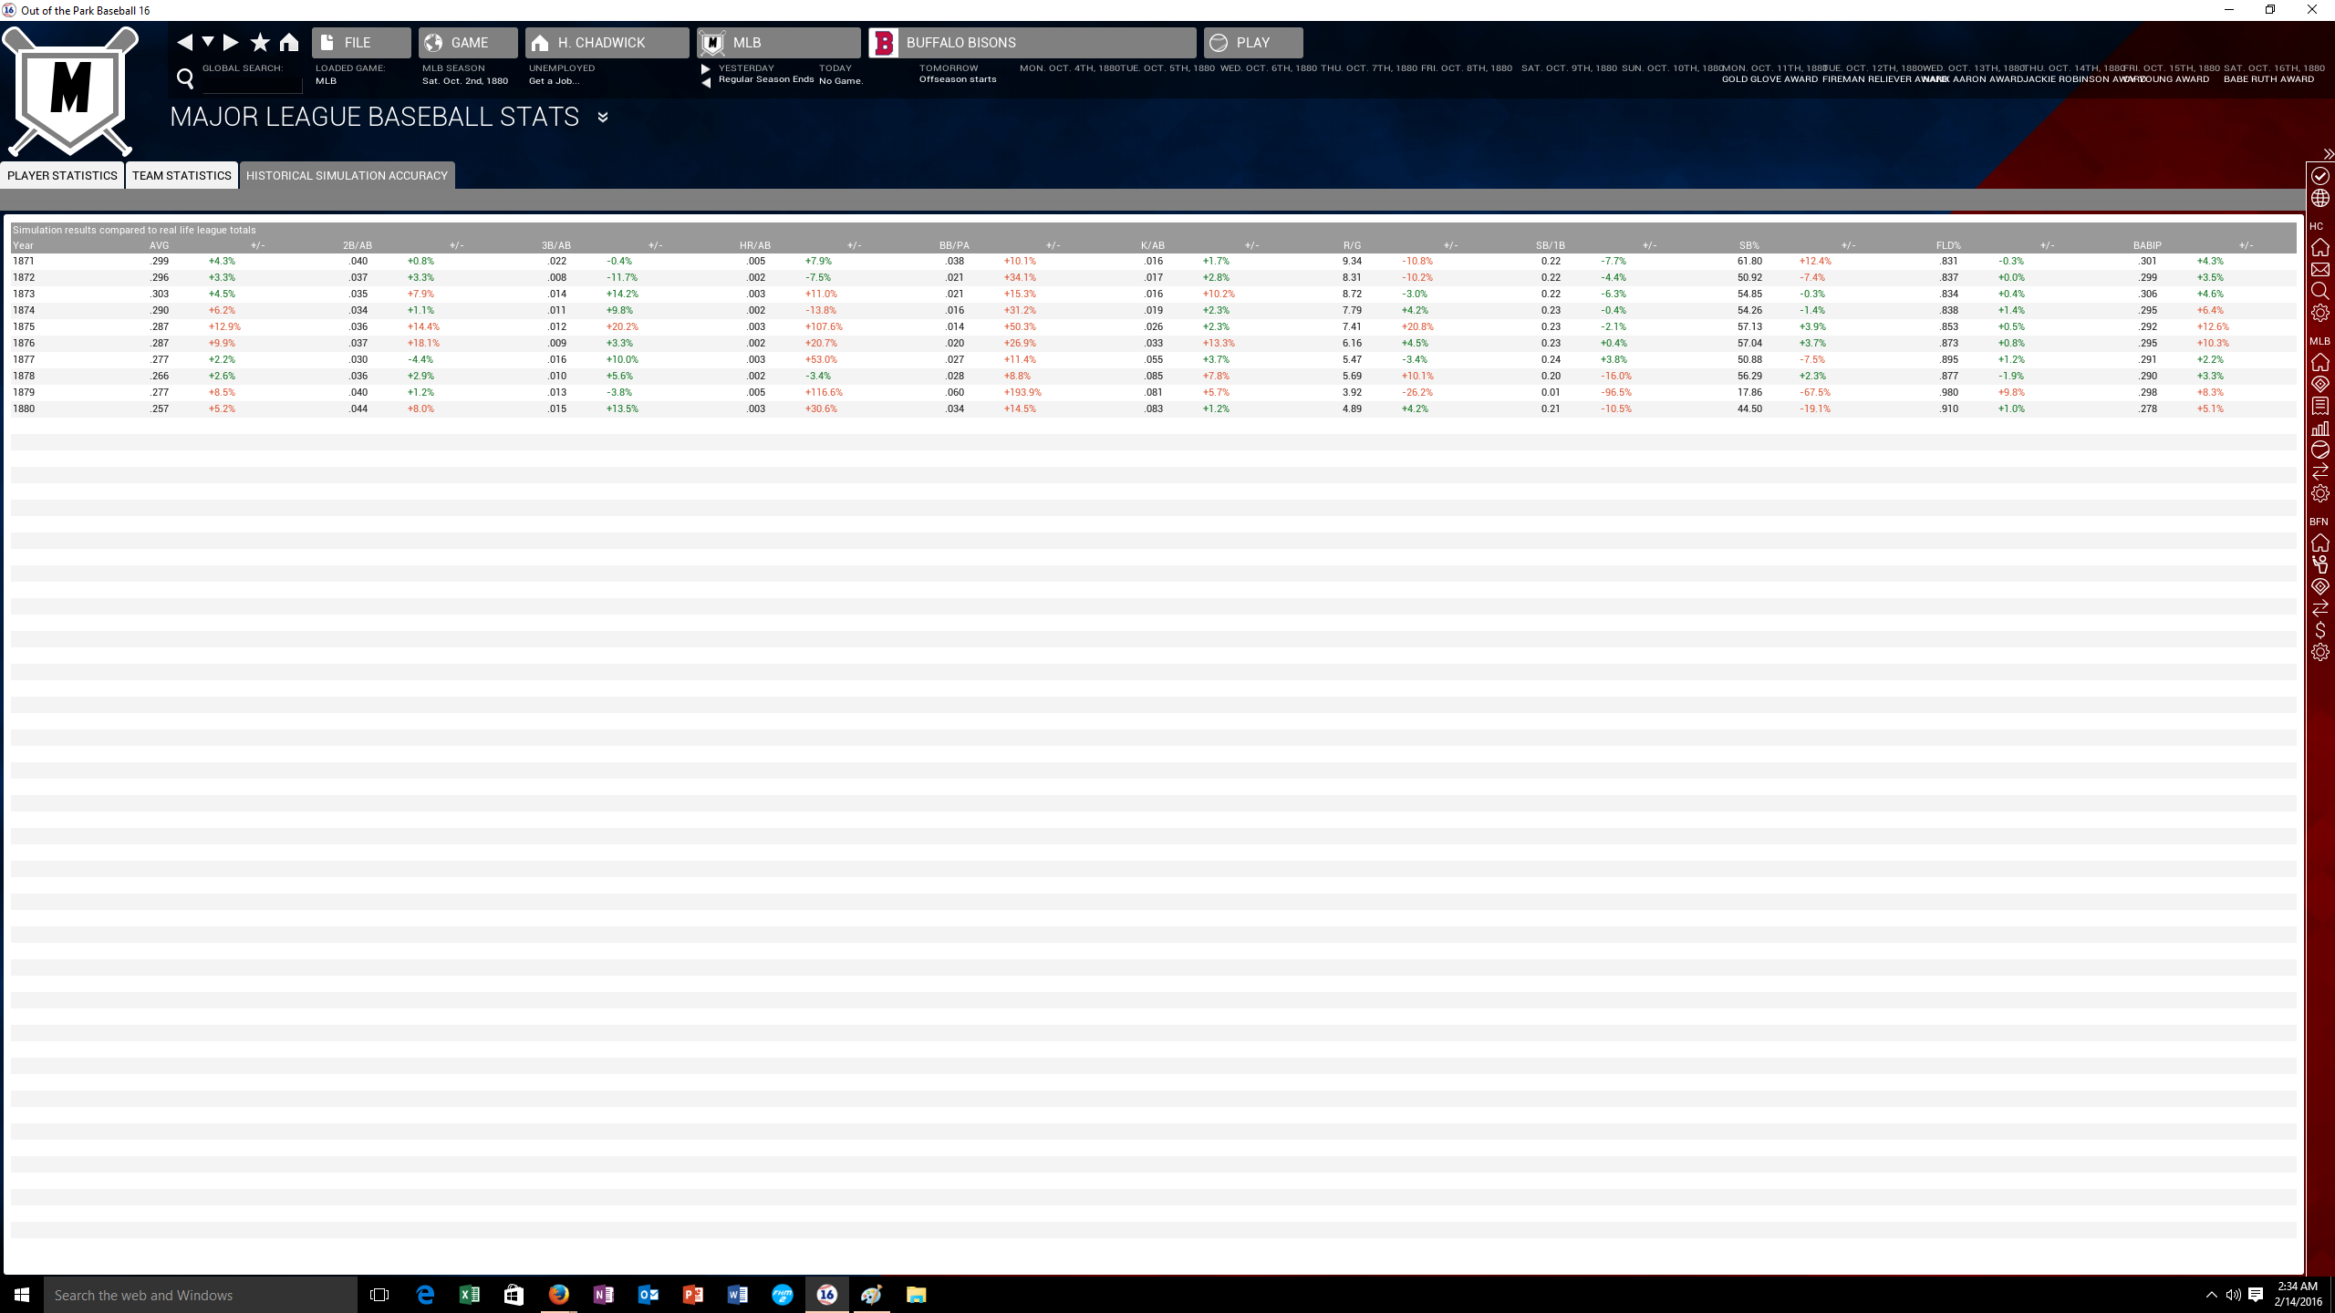Expand the Major League Baseball Stats title menu

603,117
